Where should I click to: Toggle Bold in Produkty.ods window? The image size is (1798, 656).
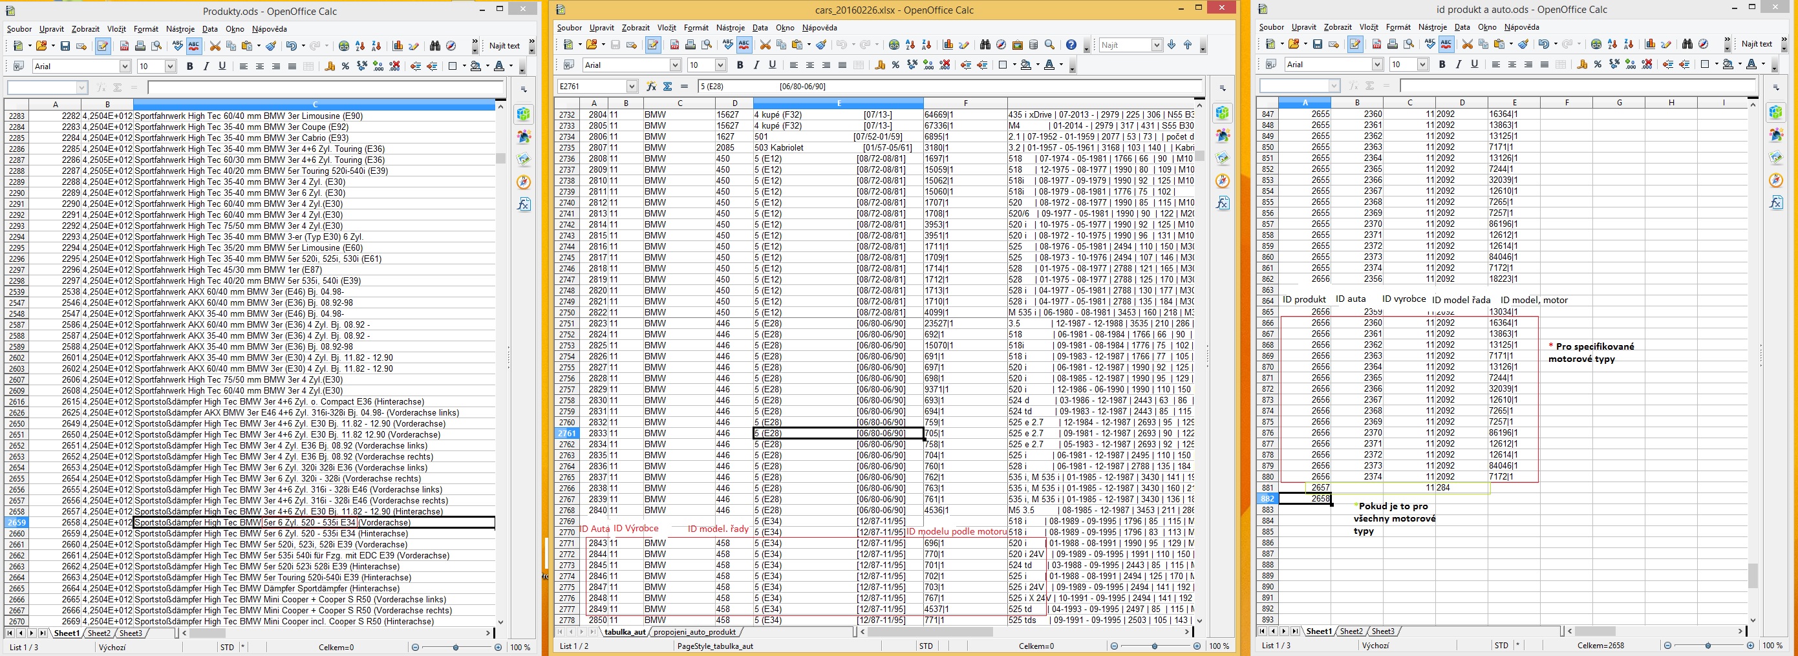(189, 67)
